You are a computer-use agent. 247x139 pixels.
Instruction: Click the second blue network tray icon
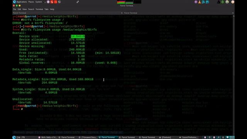pos(207,2)
